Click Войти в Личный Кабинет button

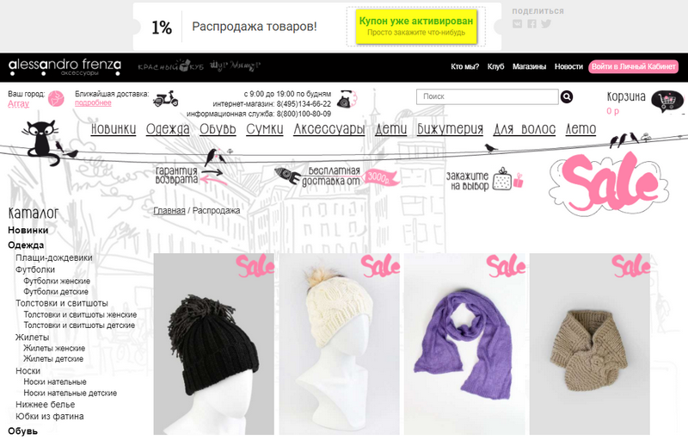(633, 67)
